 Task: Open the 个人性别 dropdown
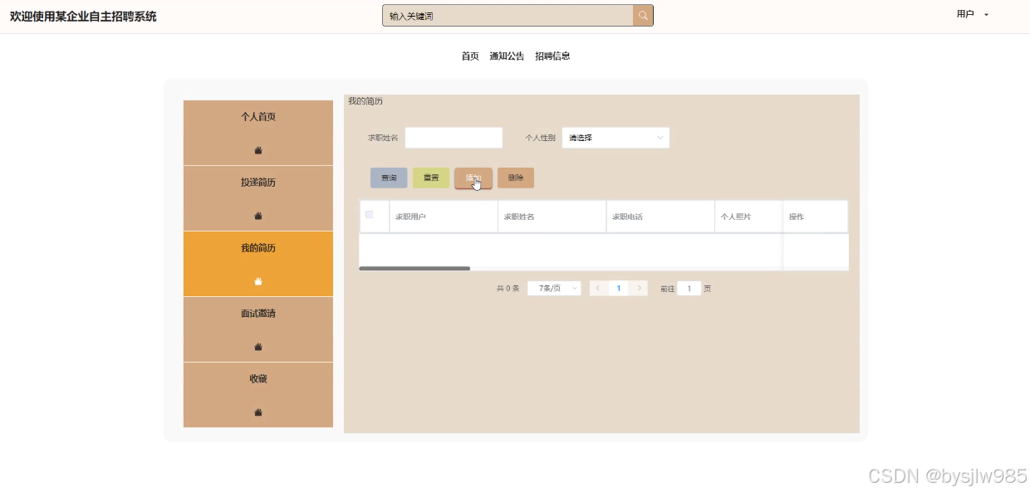(616, 138)
